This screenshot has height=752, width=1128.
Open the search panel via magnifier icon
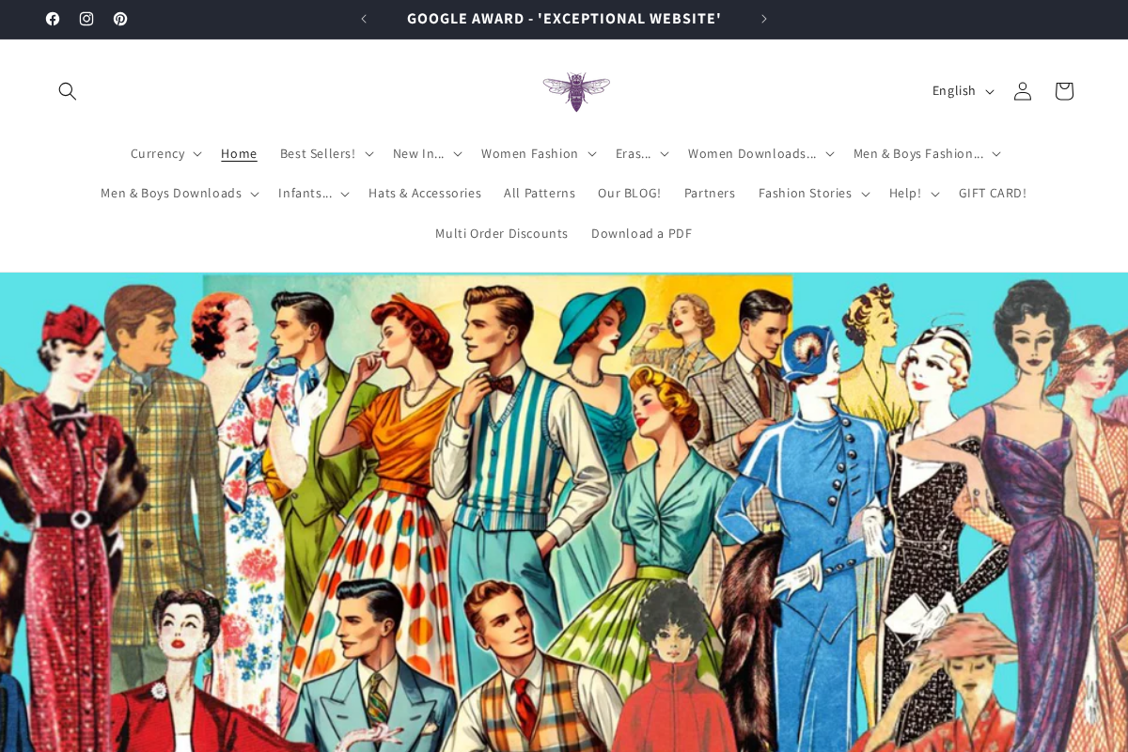click(67, 91)
